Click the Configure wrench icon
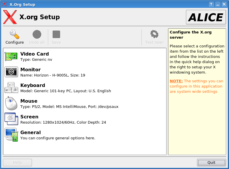Viewport: 229px width, 169px height. pyautogui.click(x=15, y=34)
